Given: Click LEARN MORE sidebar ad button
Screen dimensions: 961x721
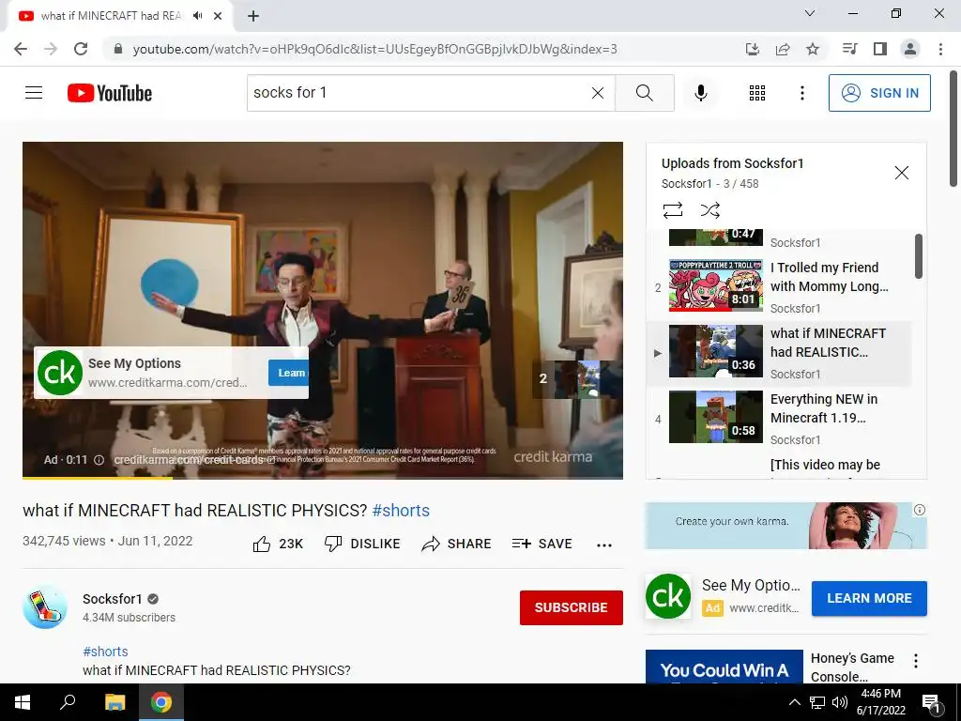Looking at the screenshot, I should (x=869, y=598).
